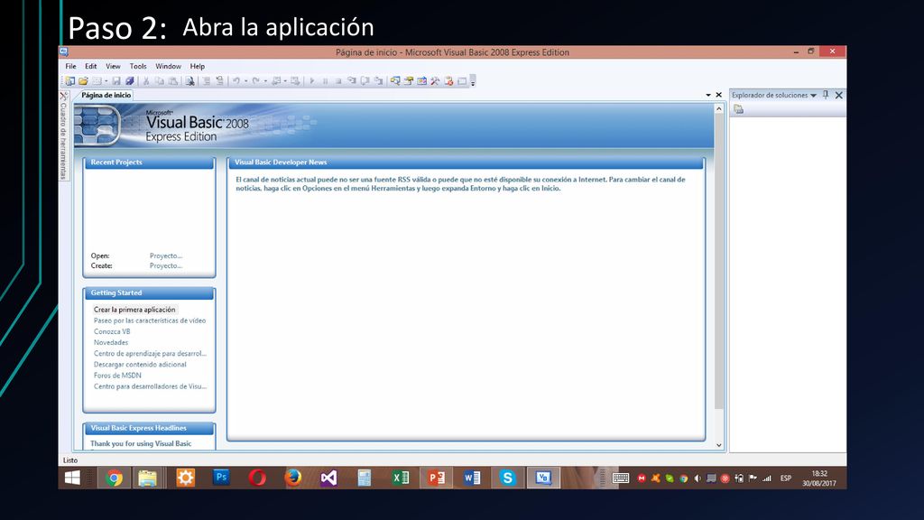Launch Photoshop from the taskbar
This screenshot has height=520, width=924.
click(x=221, y=477)
